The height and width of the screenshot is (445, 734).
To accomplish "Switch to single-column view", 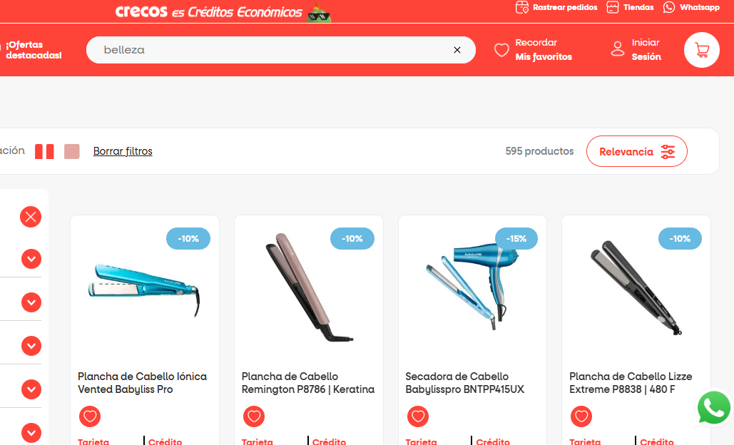I will point(71,152).
